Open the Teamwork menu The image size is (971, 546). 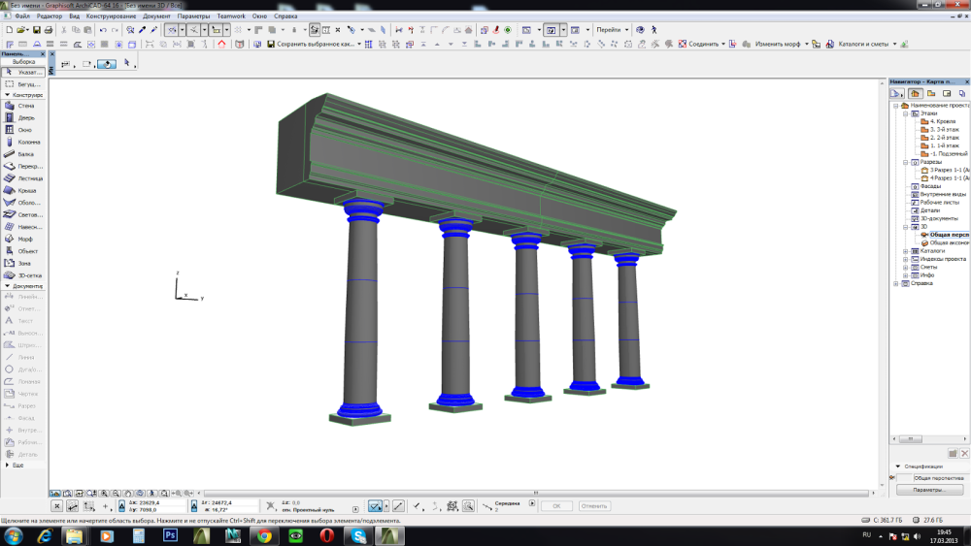click(231, 16)
